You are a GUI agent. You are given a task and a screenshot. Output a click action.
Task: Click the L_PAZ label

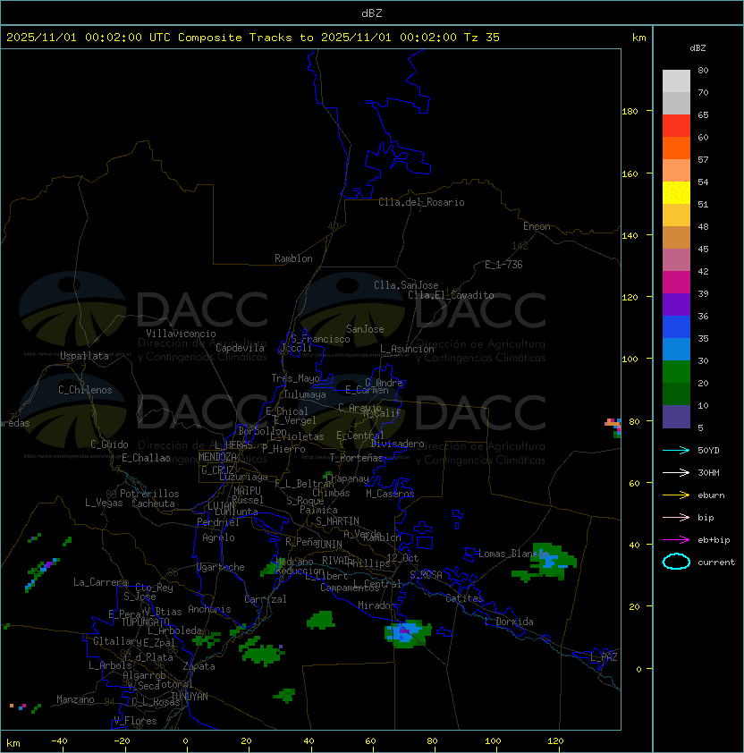point(604,656)
